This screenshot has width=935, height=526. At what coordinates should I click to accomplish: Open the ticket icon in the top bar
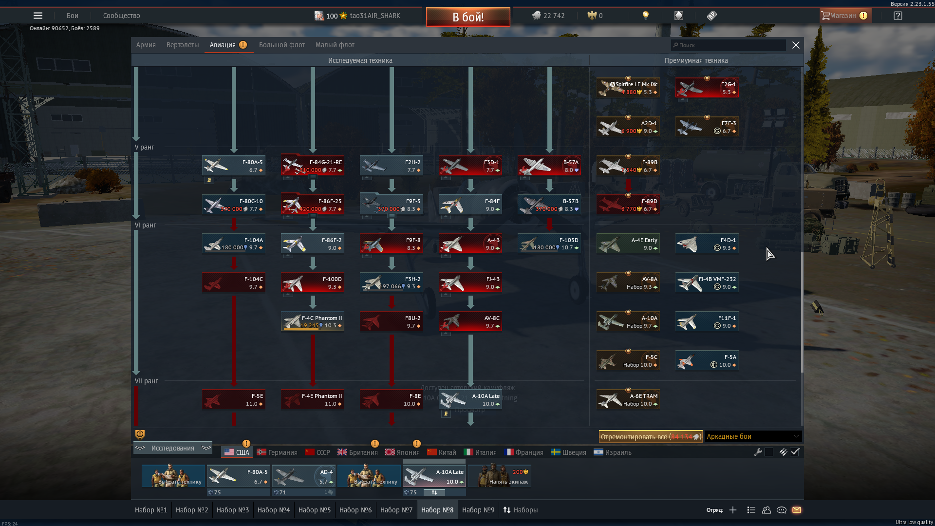pos(712,16)
